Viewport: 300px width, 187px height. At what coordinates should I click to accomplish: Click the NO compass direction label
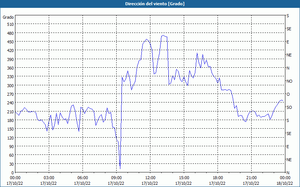pyautogui.click(x=289, y=81)
